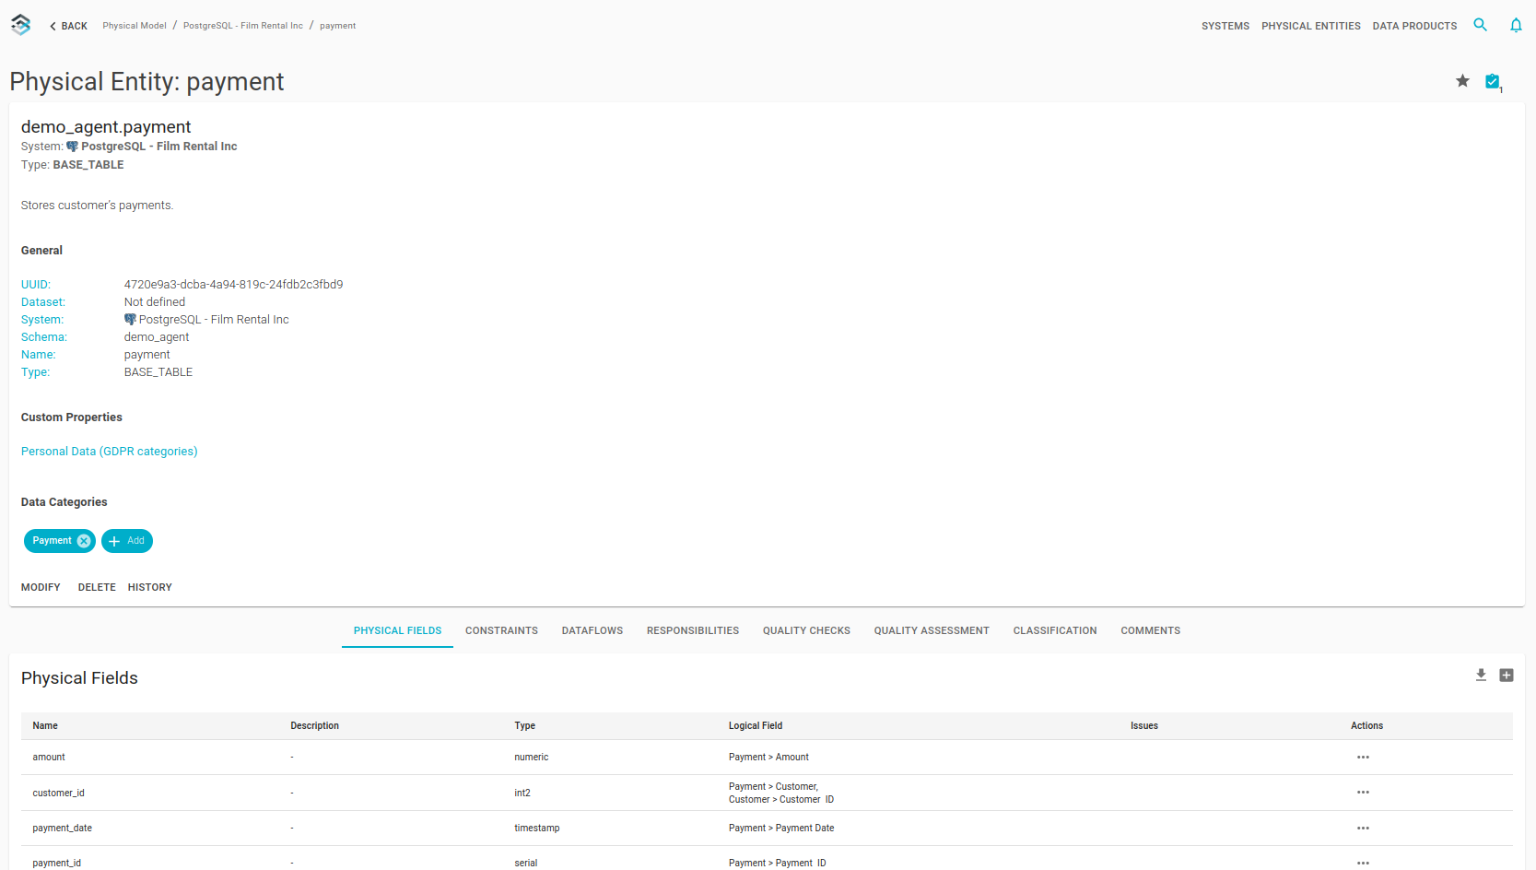Switch to the Classification tab

tap(1055, 631)
